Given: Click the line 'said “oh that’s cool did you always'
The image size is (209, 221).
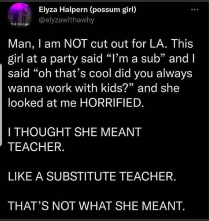Looking at the screenshot, I should (x=100, y=73).
